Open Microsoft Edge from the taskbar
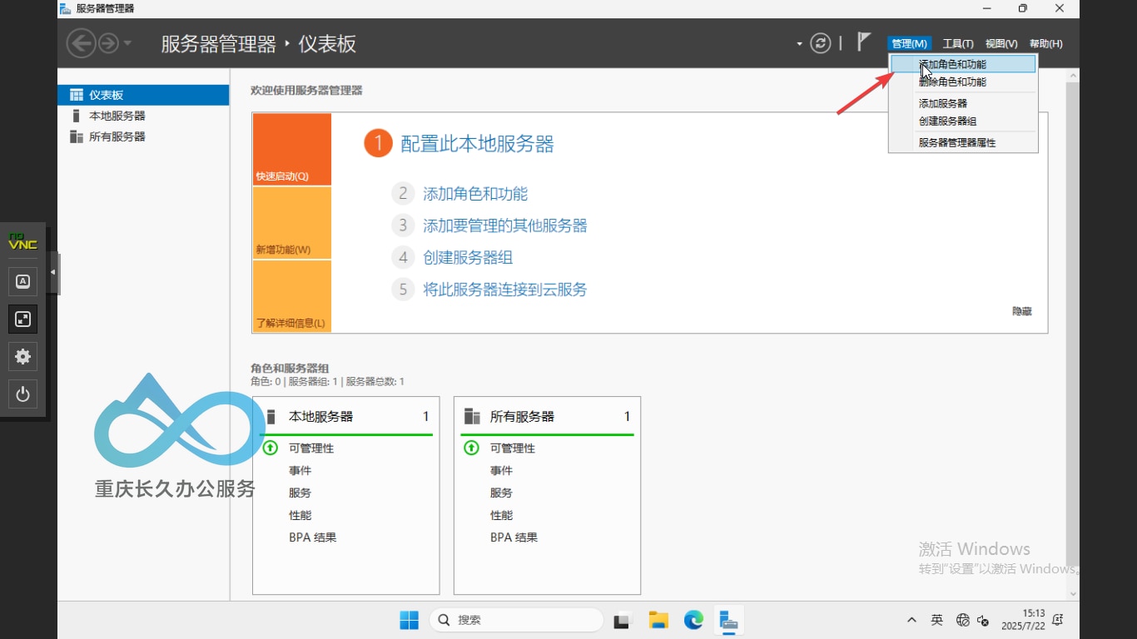1137x639 pixels. click(693, 620)
